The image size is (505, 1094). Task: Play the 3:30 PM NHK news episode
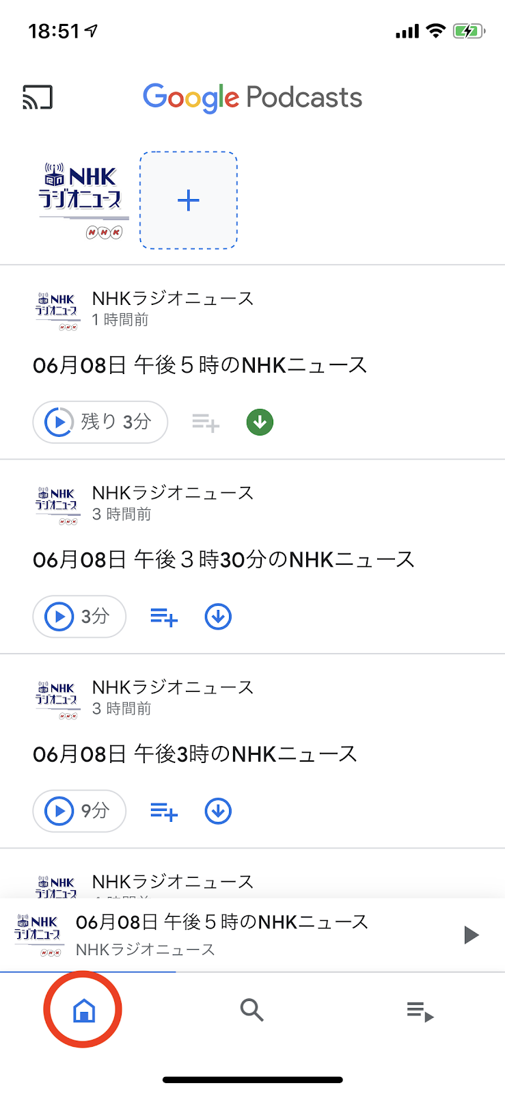pos(79,617)
